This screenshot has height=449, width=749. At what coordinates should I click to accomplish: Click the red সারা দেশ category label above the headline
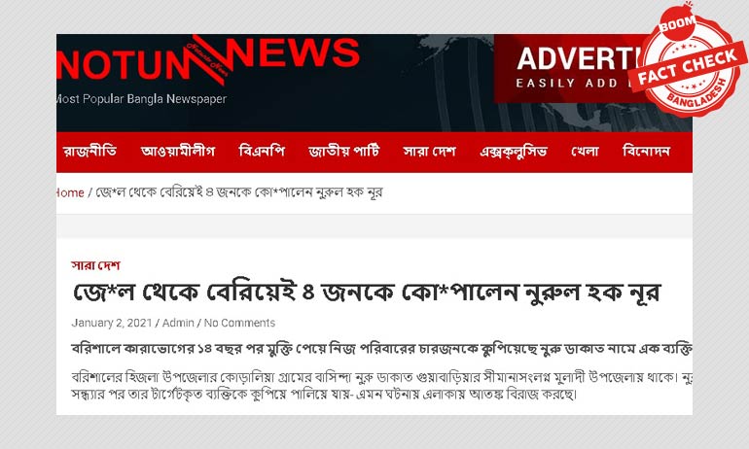(x=95, y=265)
